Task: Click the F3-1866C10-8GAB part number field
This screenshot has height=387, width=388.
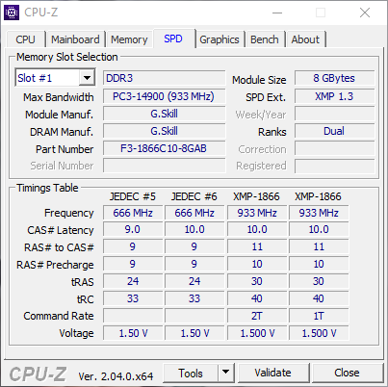Action: click(x=164, y=148)
